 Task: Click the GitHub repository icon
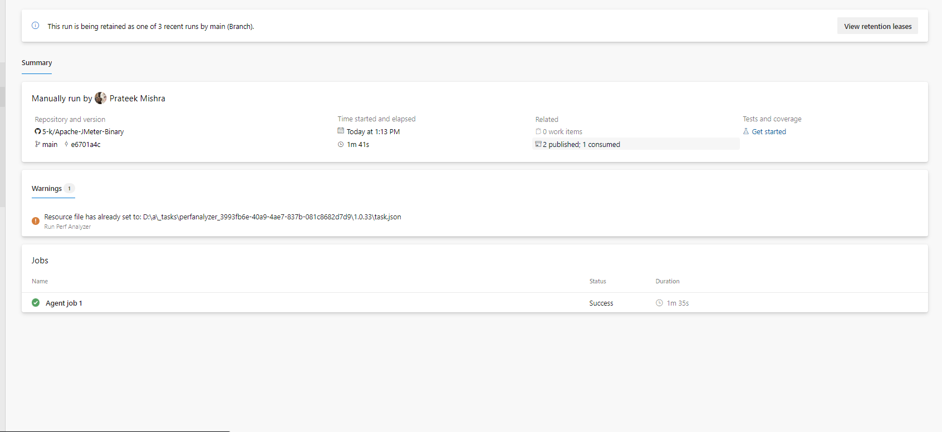pos(38,132)
